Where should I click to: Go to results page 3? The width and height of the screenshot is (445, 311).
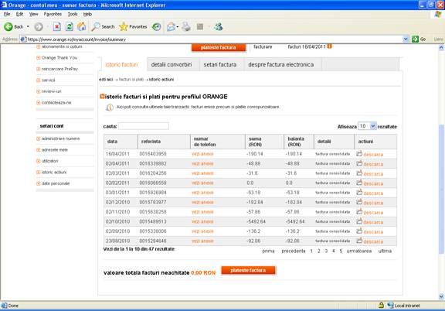[326, 251]
